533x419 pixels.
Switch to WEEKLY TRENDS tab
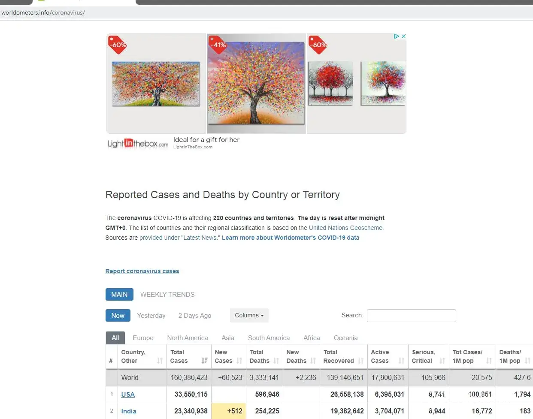(x=167, y=295)
